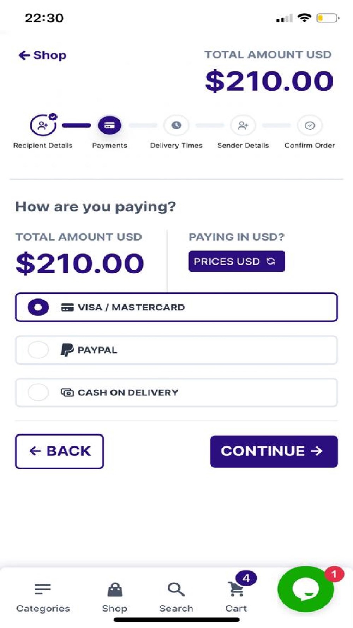Open the Shop bag icon in bottom bar
The height and width of the screenshot is (628, 353).
[115, 589]
